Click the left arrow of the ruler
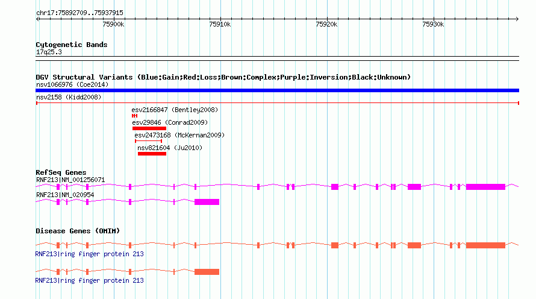This screenshot has width=536, height=299. click(37, 19)
